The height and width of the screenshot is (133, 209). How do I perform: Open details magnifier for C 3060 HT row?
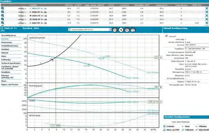2,8
